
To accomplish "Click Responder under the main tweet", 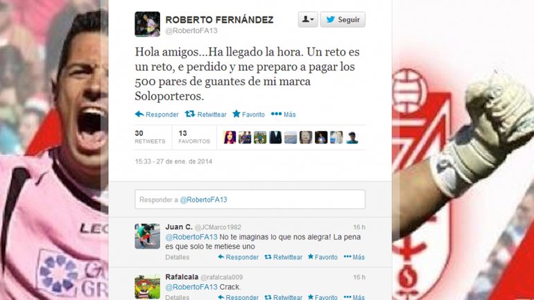I will click(x=157, y=114).
